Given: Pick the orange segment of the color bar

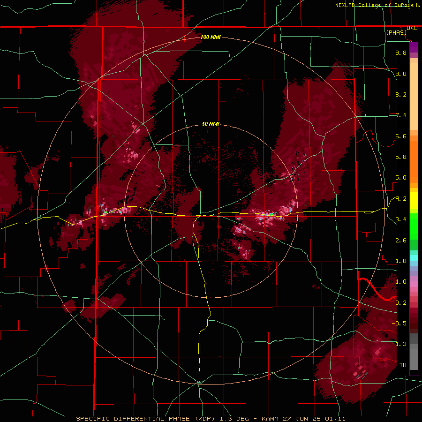Looking at the screenshot, I should pyautogui.click(x=414, y=160).
